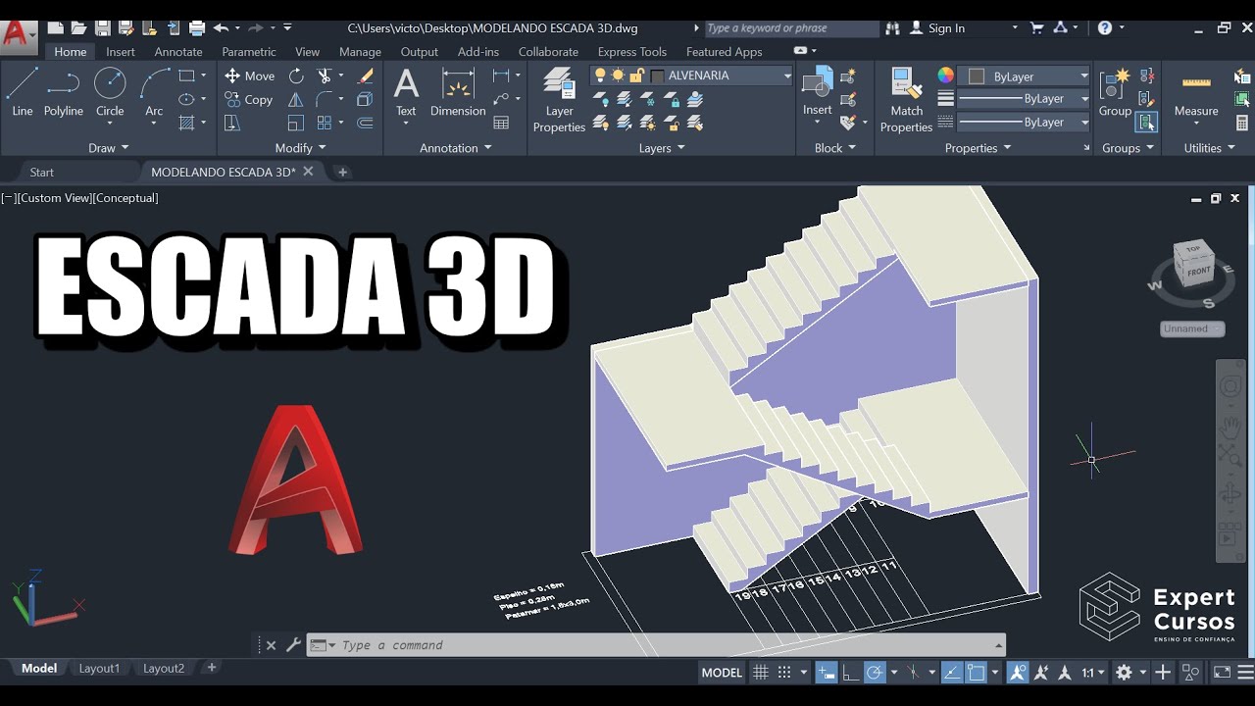Switch to the Parametric tab

[x=248, y=52]
